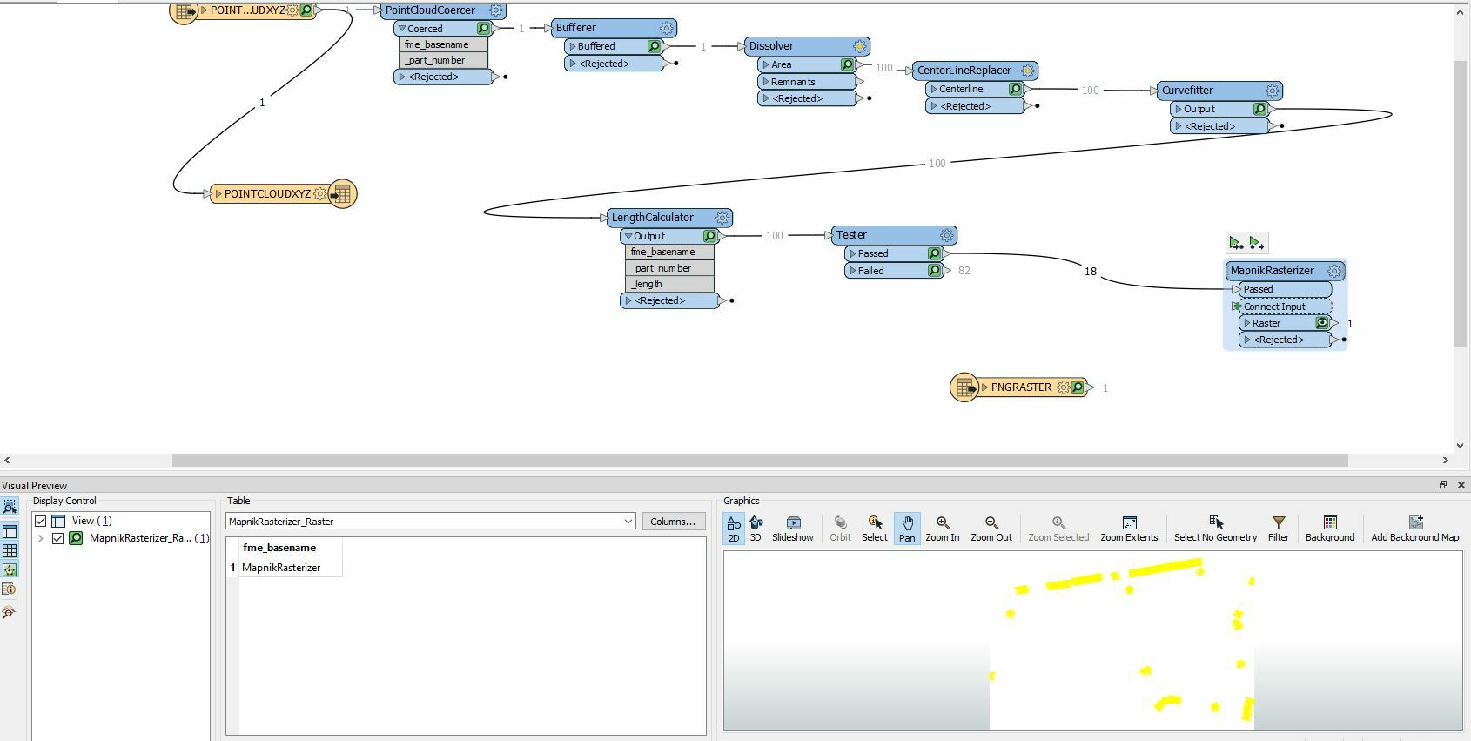Click the View feature count link

(x=104, y=521)
